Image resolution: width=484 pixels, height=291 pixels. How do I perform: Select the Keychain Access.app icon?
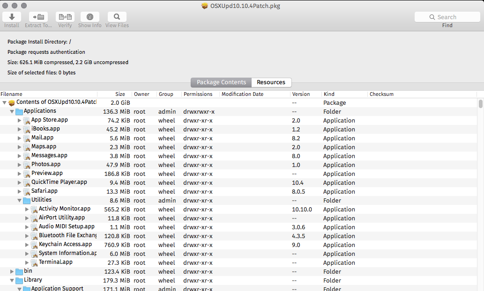[x=34, y=245]
